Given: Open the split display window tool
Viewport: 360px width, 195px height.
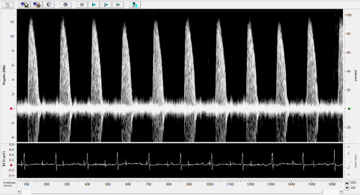Looking at the screenshot, I should [x=65, y=5].
